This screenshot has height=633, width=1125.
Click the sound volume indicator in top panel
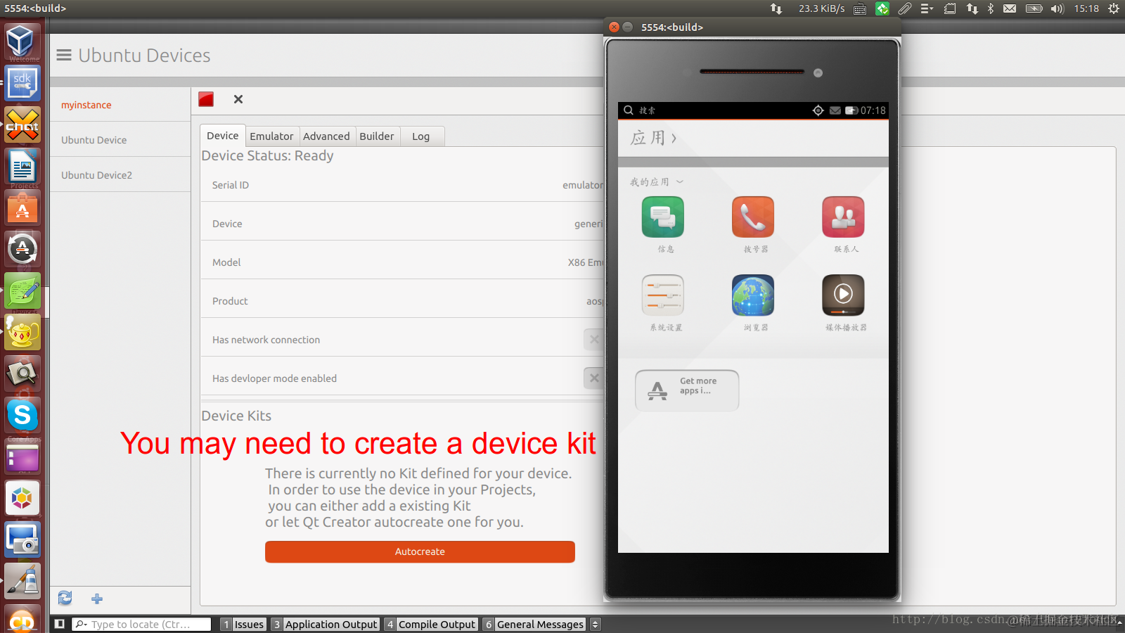point(1057,8)
